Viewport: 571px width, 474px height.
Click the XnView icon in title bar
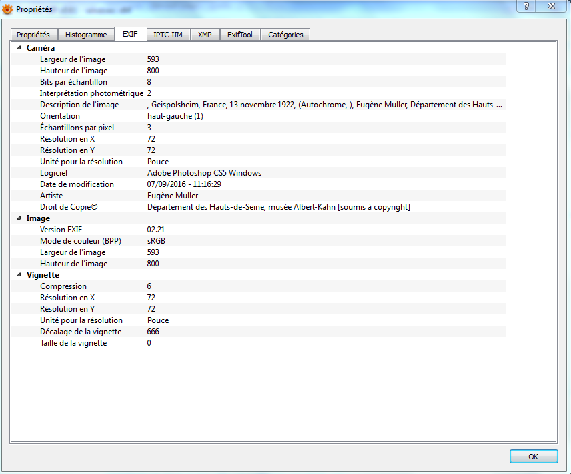point(8,10)
